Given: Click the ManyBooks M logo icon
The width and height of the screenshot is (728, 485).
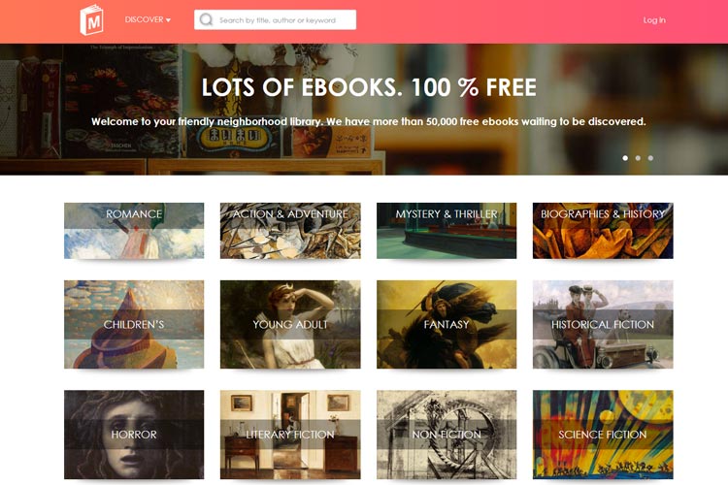Looking at the screenshot, I should click(91, 20).
